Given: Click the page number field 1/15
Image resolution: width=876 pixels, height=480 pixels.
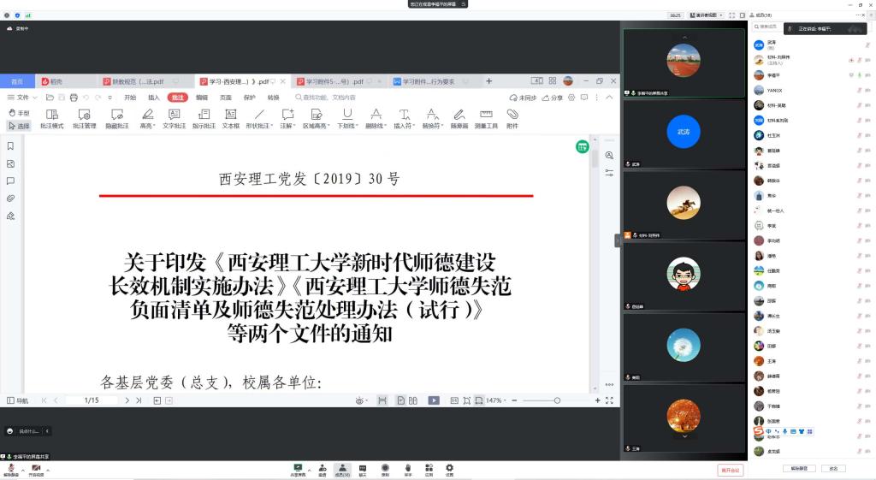Looking at the screenshot, I should 92,400.
